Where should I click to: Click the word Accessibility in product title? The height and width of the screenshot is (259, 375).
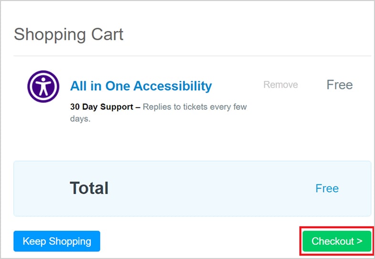pyautogui.click(x=173, y=86)
